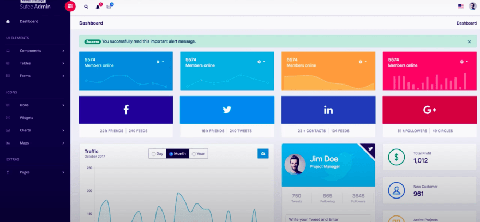Image resolution: width=480 pixels, height=222 pixels.
Task: Click the dollar sign Total Profit icon
Action: click(x=396, y=157)
